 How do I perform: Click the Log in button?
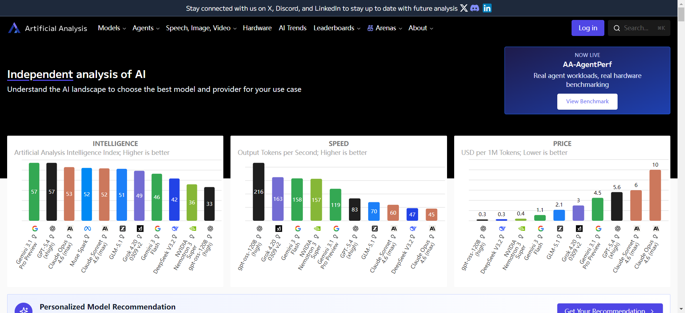(x=588, y=28)
